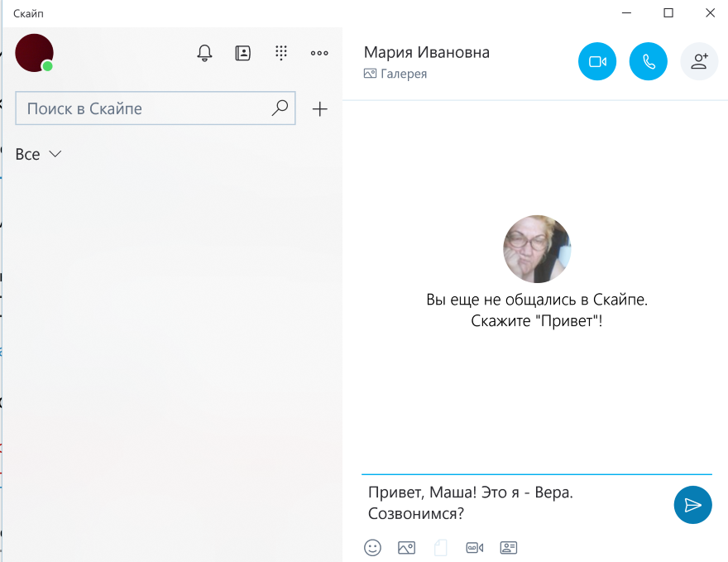Click the magnifier search icon
Image resolution: width=728 pixels, height=562 pixels.
280,108
